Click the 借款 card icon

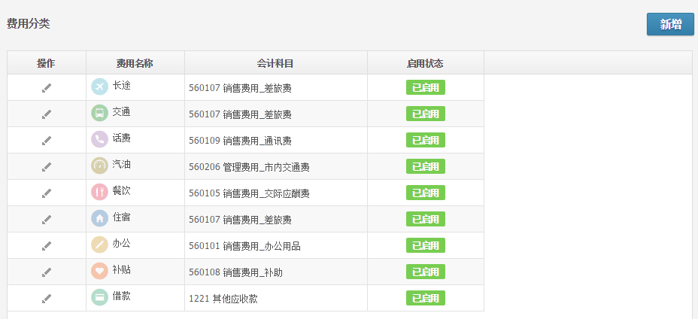coord(99,297)
